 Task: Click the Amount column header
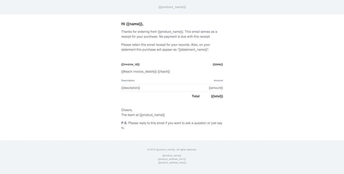pos(218,81)
